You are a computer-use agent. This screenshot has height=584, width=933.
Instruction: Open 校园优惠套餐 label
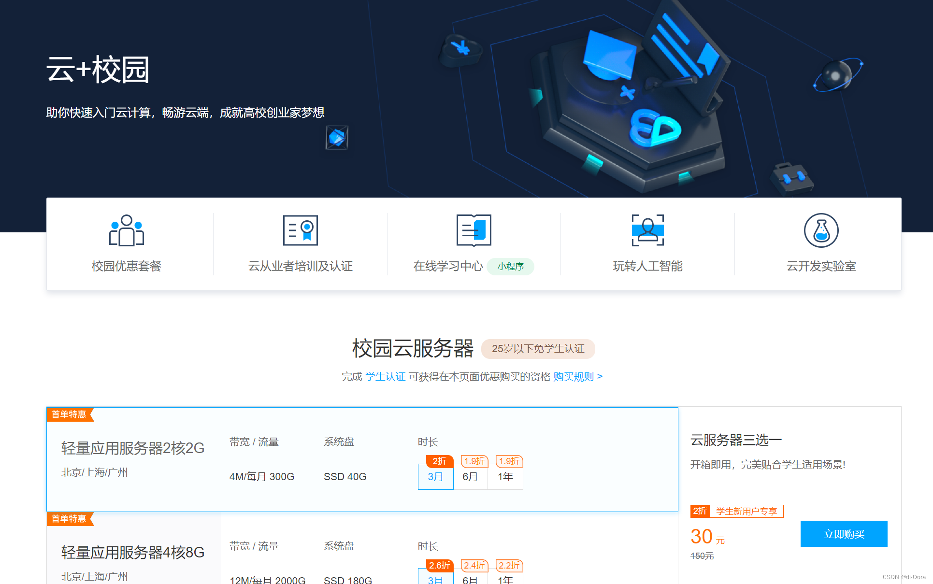pyautogui.click(x=127, y=266)
